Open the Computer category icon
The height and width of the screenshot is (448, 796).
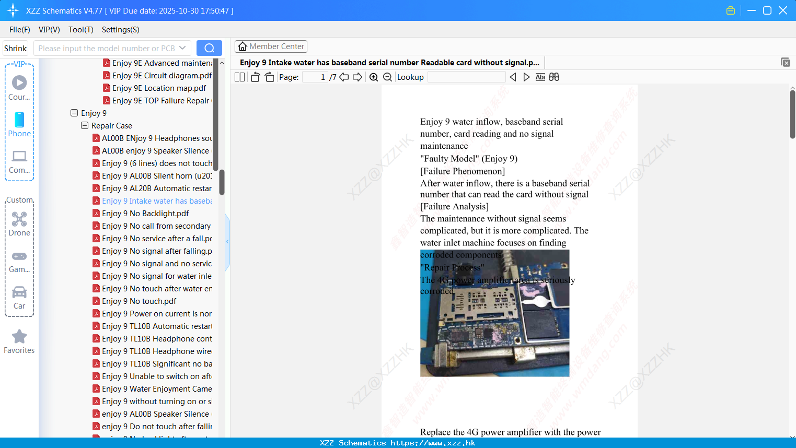point(19,161)
